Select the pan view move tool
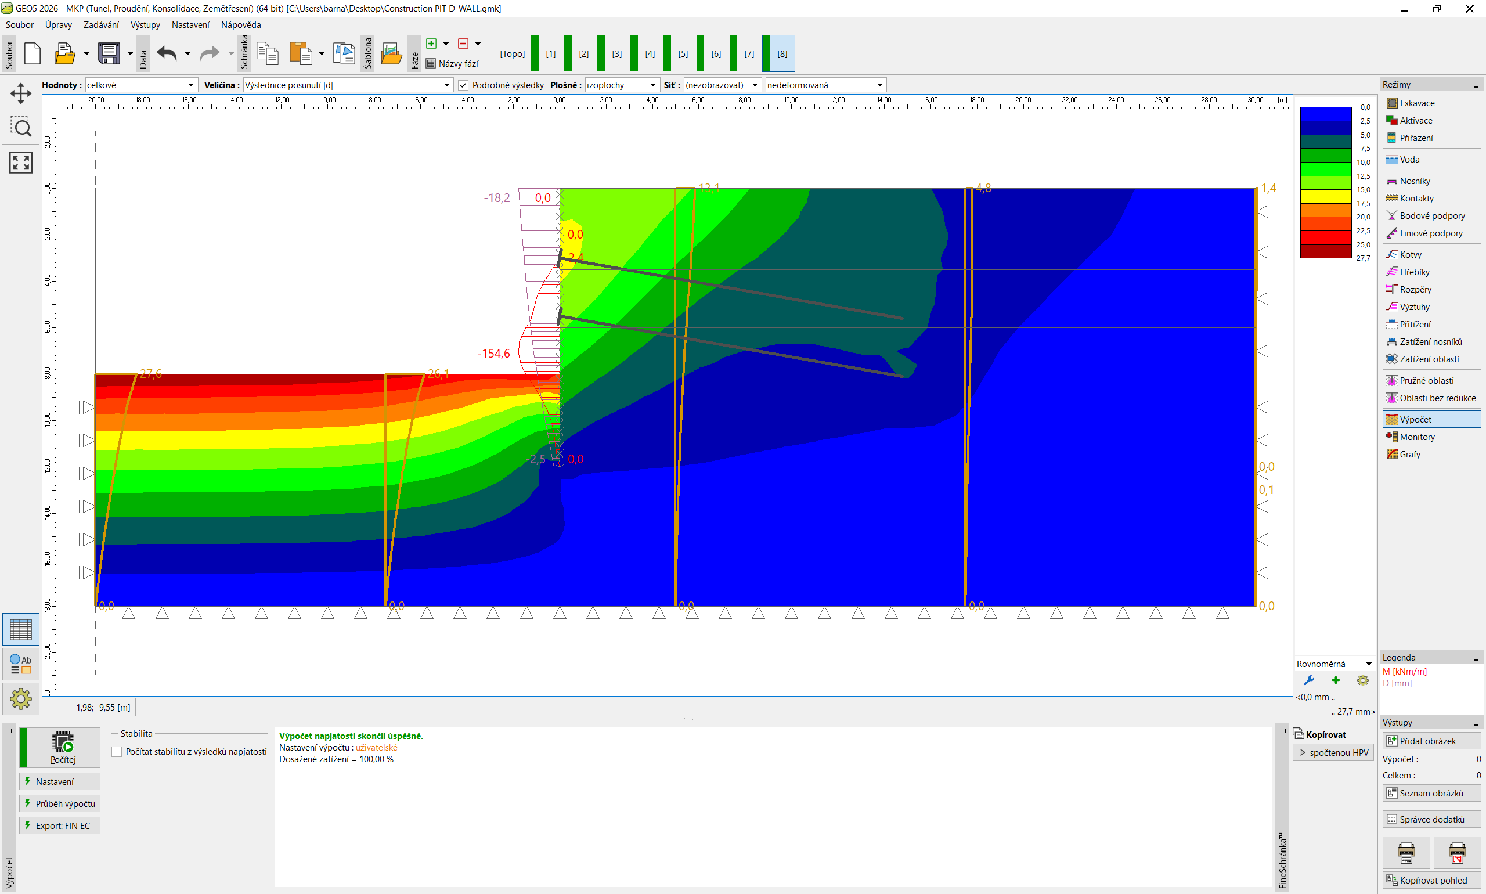The width and height of the screenshot is (1486, 894). pos(20,93)
